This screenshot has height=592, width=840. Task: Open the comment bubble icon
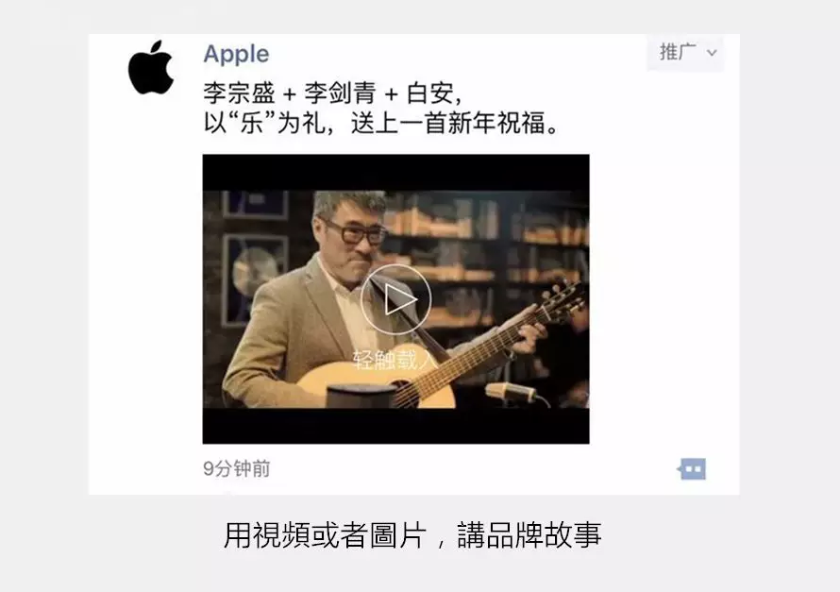692,469
